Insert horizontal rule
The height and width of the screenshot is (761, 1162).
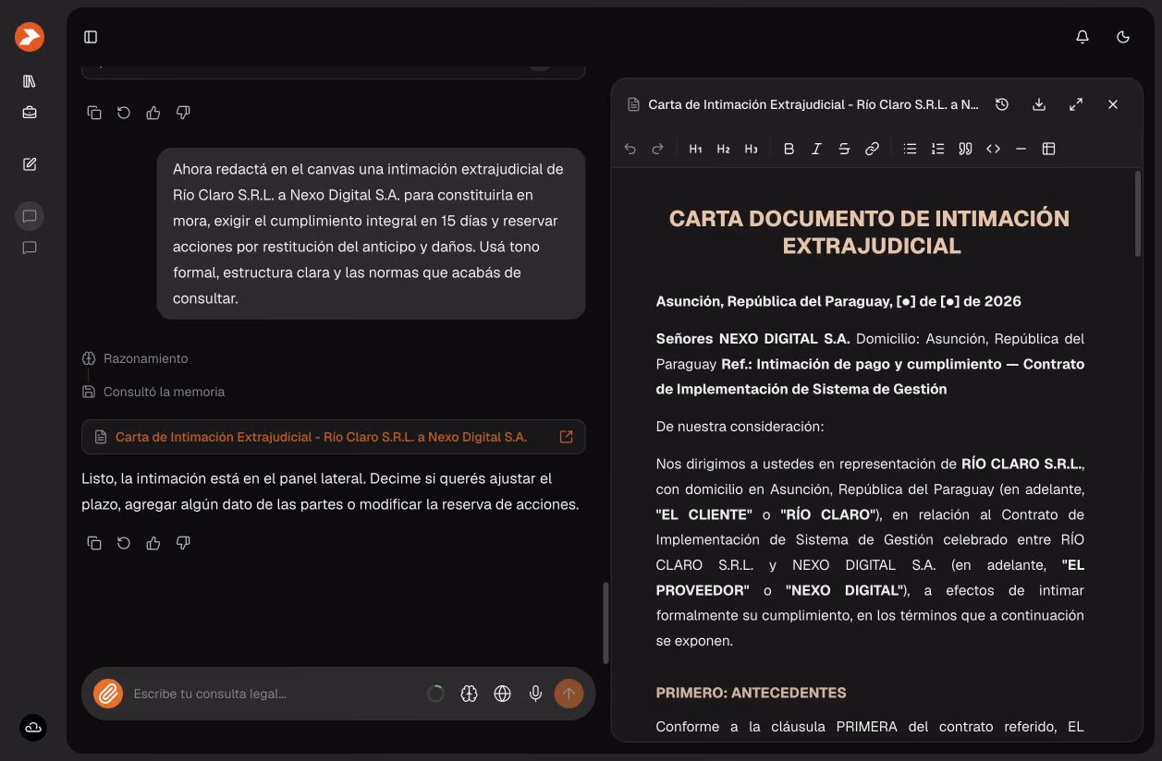coord(1021,149)
